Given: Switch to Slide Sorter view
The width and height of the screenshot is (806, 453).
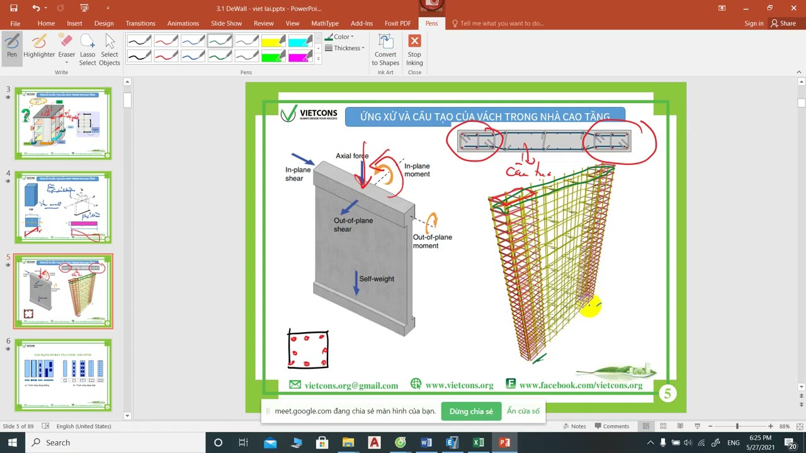Looking at the screenshot, I should (x=662, y=426).
